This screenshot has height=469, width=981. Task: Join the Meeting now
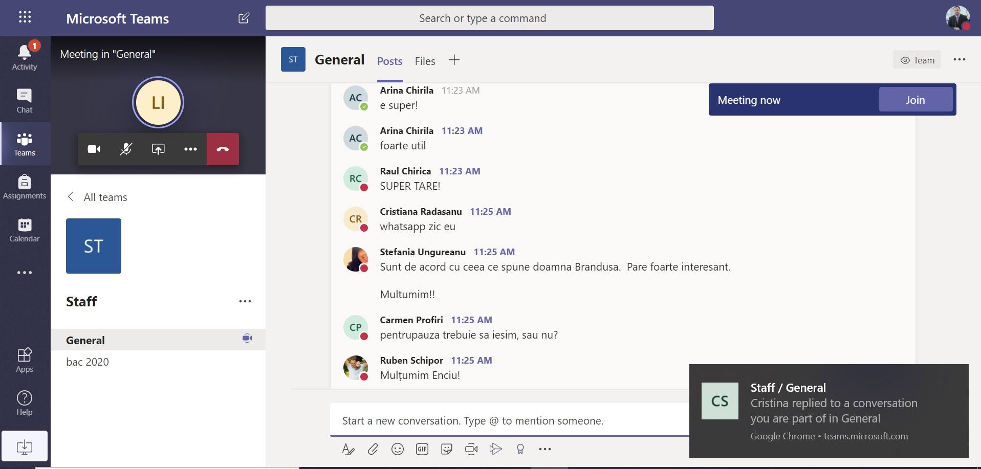pyautogui.click(x=915, y=100)
